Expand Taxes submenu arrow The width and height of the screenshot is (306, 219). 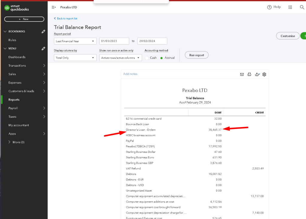pos(44,117)
